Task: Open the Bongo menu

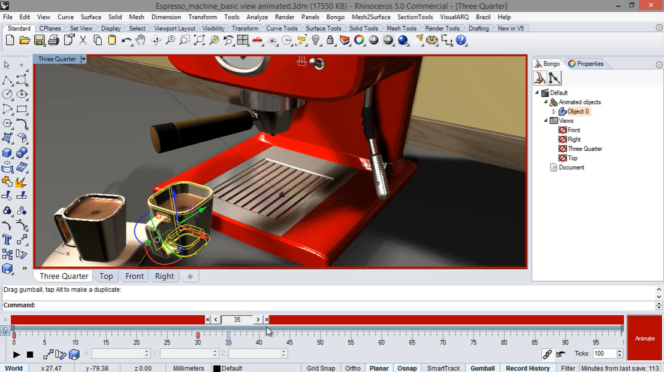Action: pos(335,17)
